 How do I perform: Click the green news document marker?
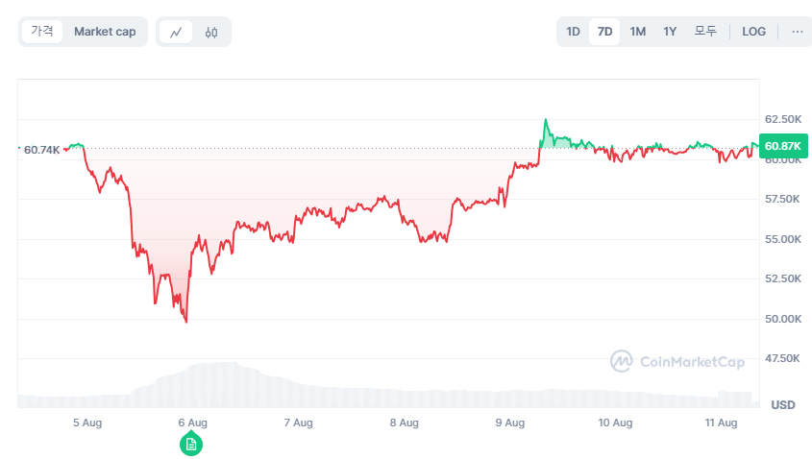coord(191,443)
